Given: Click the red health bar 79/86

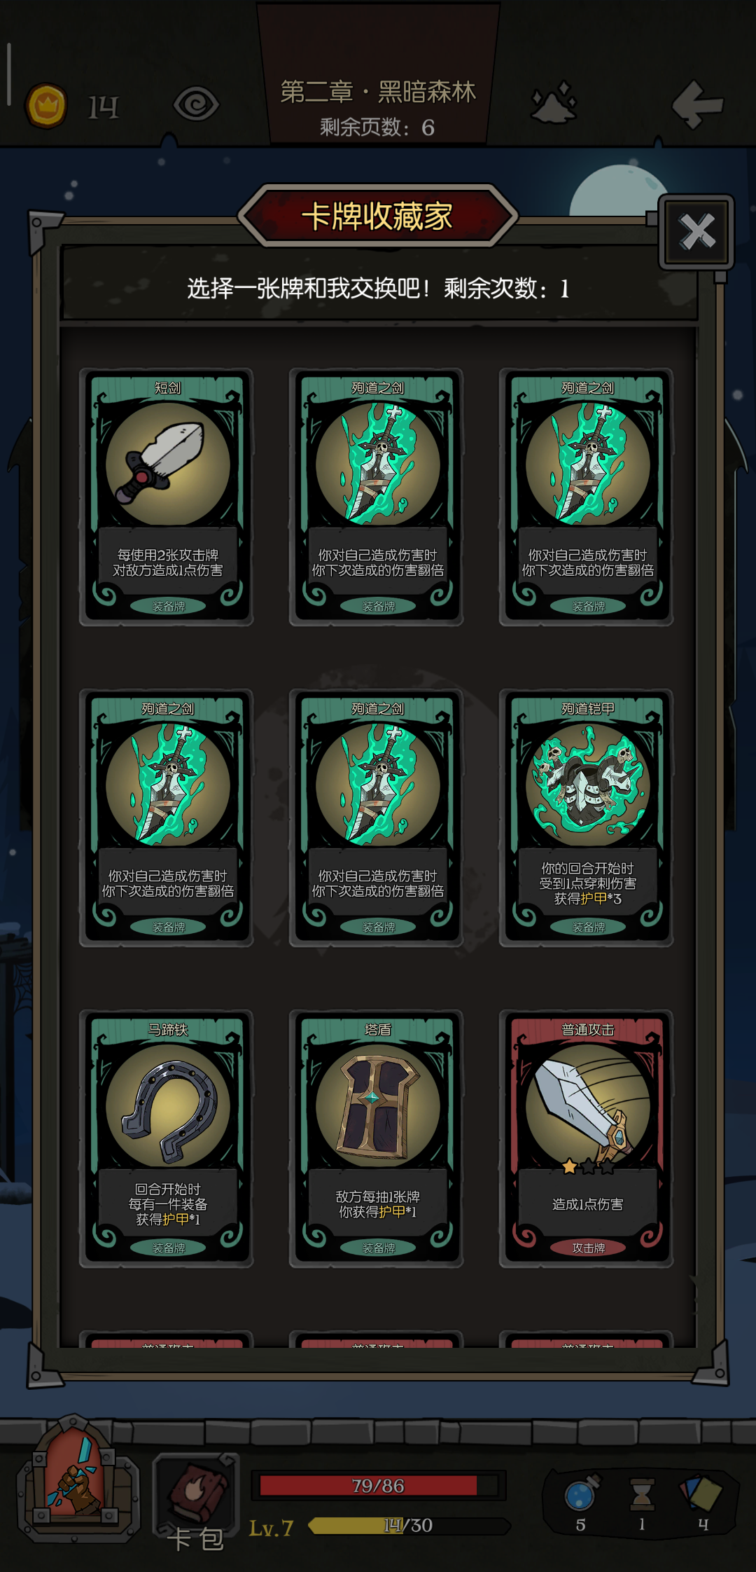Looking at the screenshot, I should (378, 1485).
